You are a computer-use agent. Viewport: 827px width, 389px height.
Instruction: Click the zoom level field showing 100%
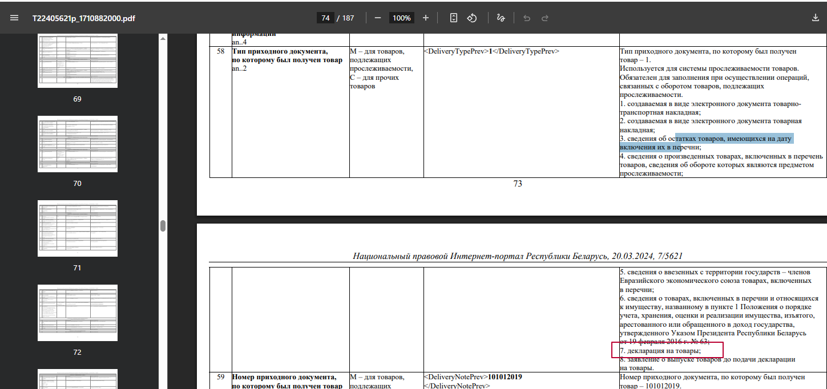click(401, 18)
